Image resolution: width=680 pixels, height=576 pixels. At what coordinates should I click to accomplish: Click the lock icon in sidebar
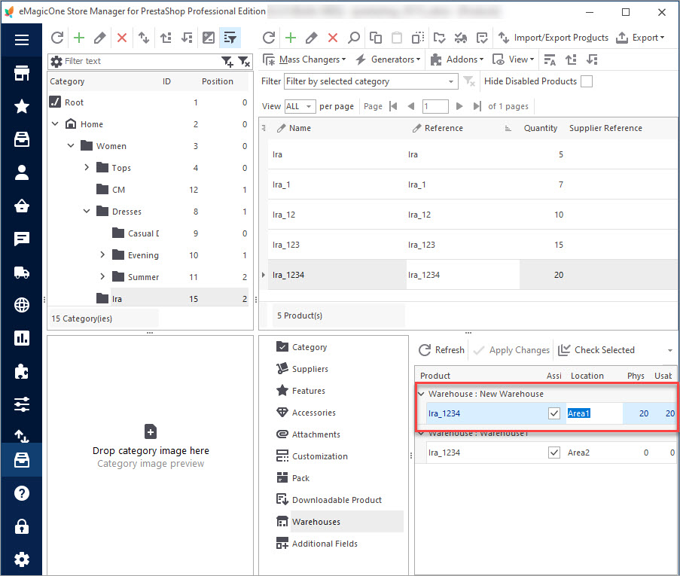pyautogui.click(x=22, y=526)
